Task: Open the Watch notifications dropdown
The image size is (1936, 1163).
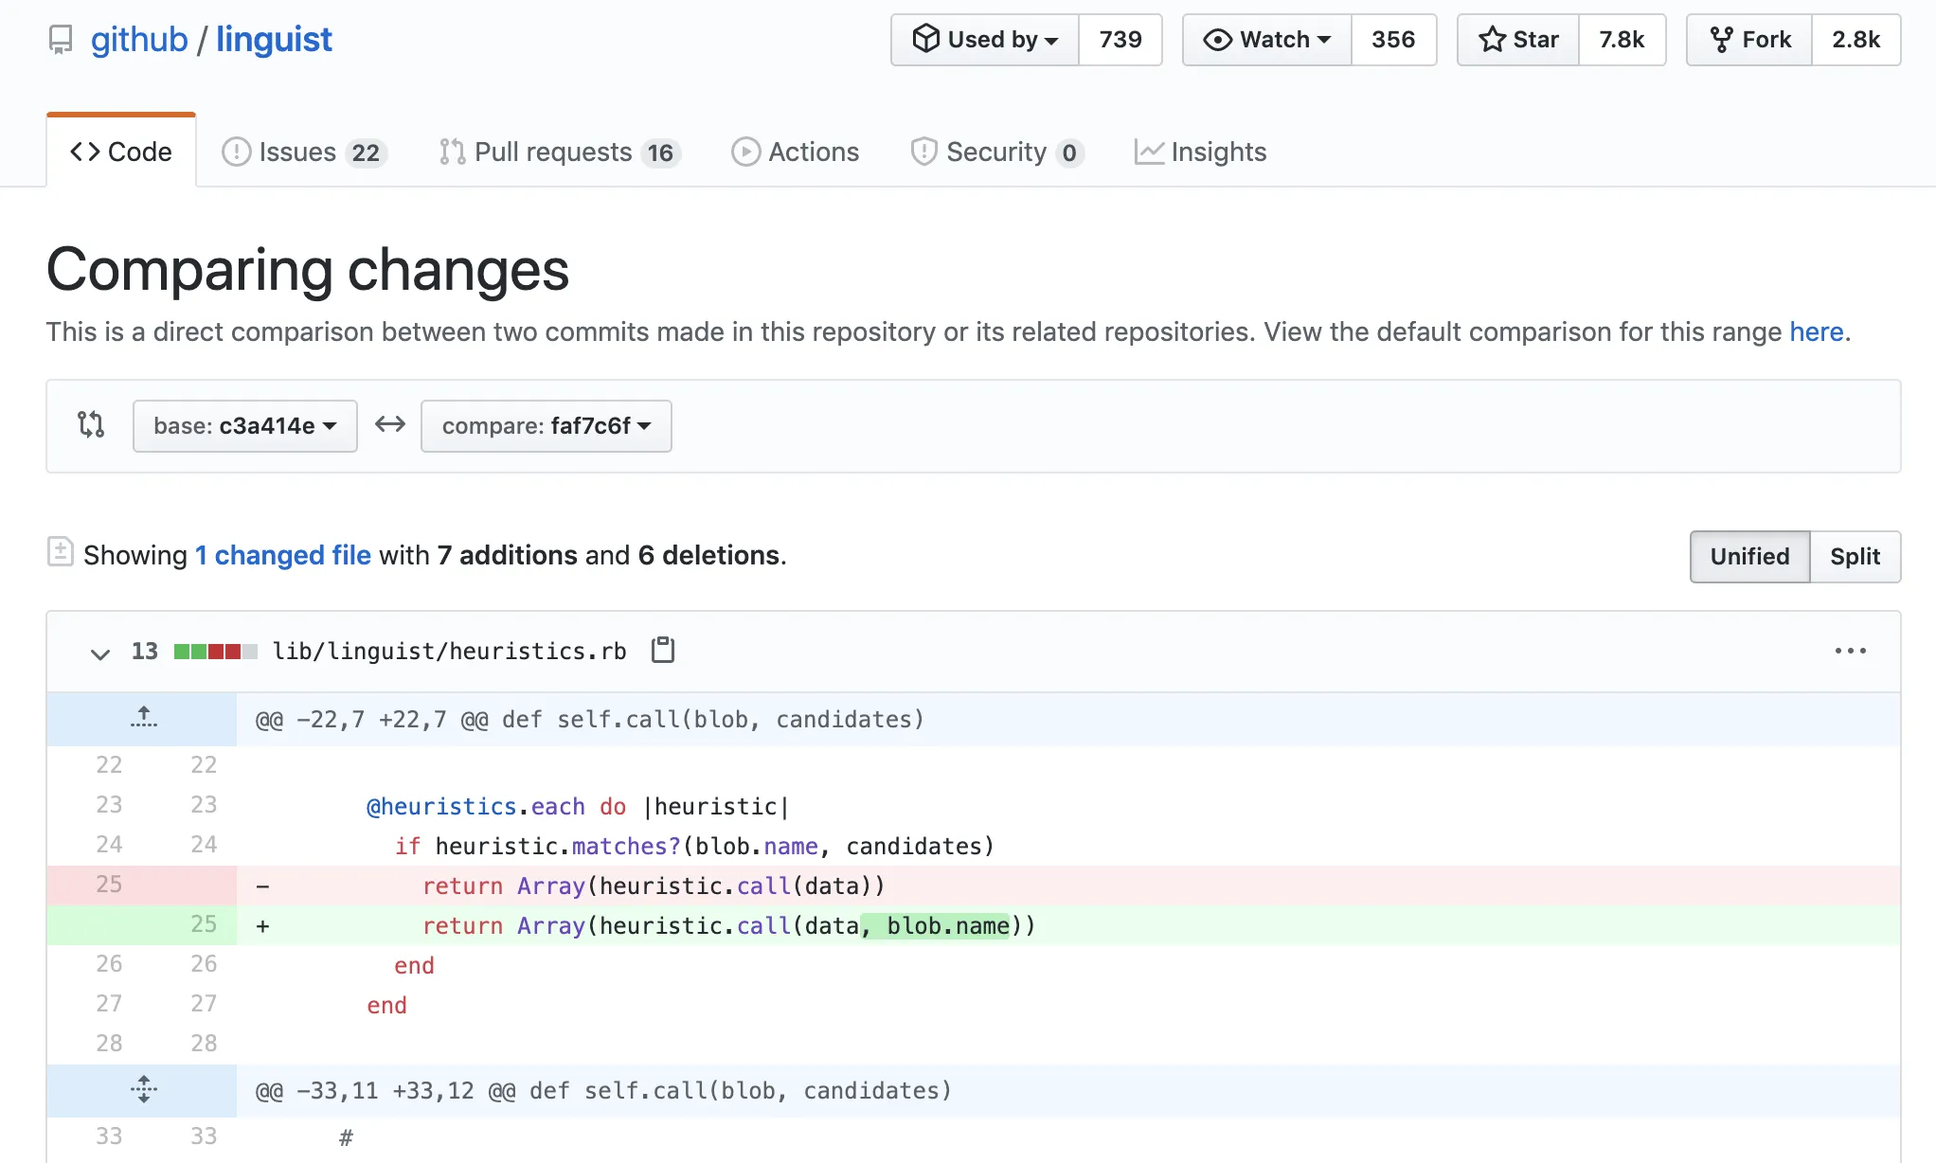Action: pyautogui.click(x=1266, y=40)
